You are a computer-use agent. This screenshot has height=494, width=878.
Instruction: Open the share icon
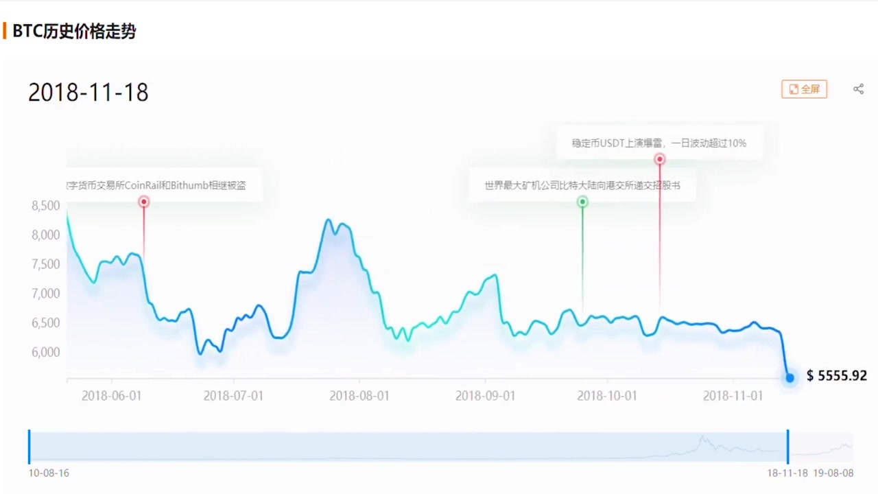coord(858,89)
